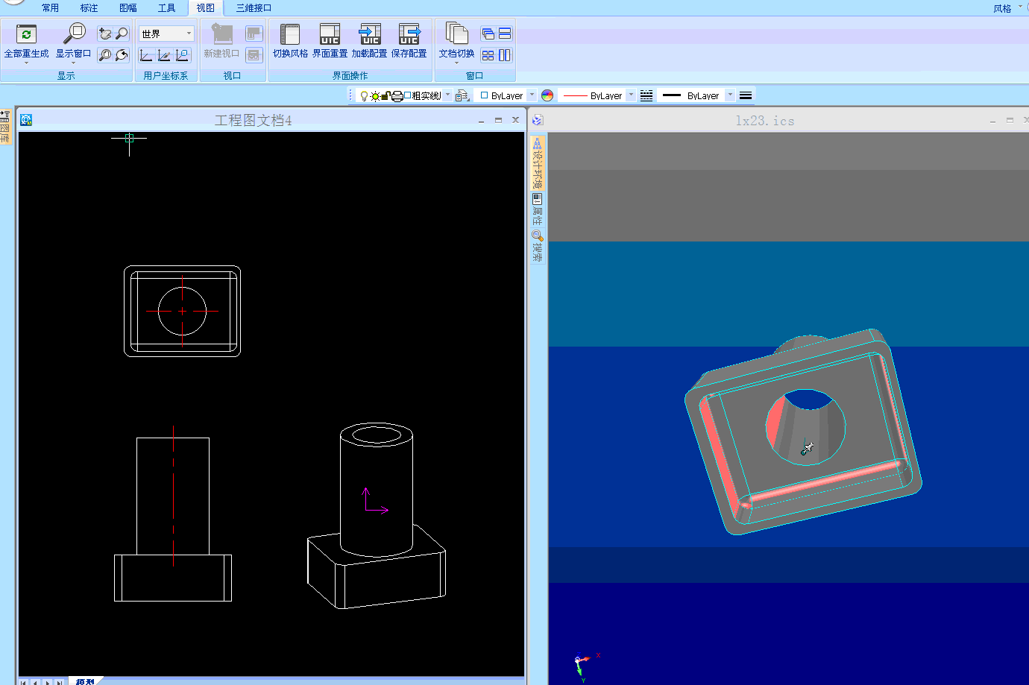Click the cascade windows icon
1029x685 pixels.
(488, 34)
